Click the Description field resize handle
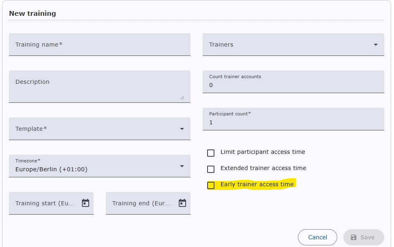 [x=182, y=97]
